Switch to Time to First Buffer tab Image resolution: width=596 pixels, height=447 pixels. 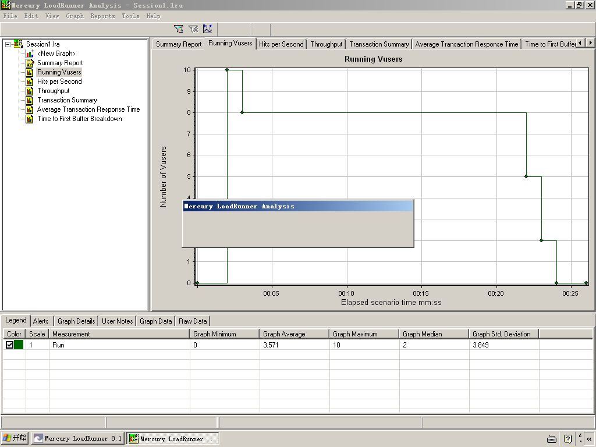pos(550,44)
